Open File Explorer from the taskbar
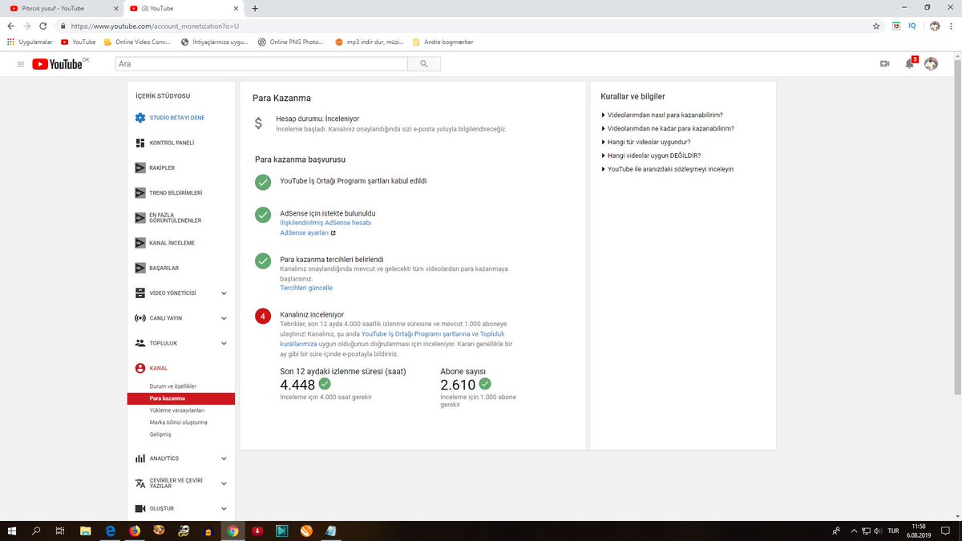 85,531
